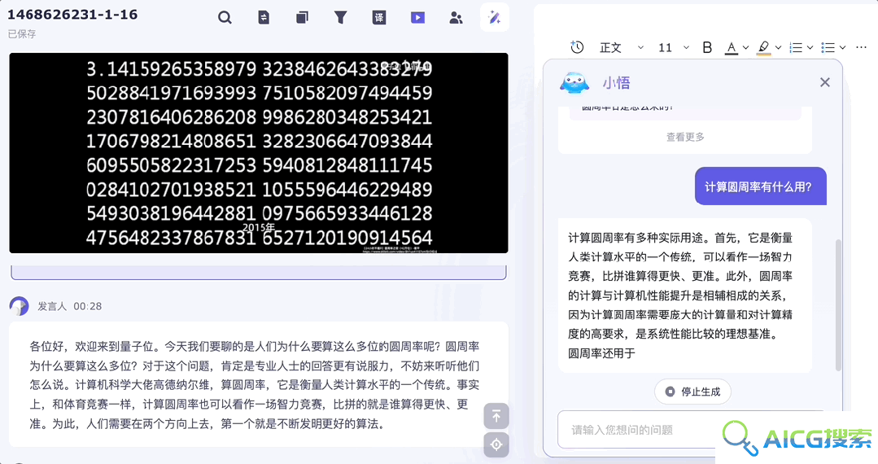Click the document title 1468626231-1-16
878x464 pixels.
coord(72,15)
